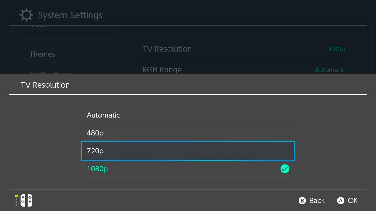376x211 pixels.
Task: Open the TV Resolution setting row
Action: tap(244, 49)
